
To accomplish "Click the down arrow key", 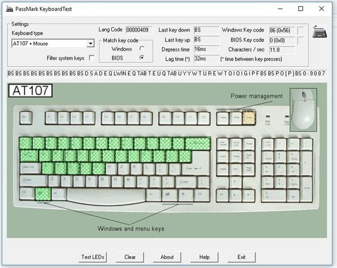I will [x=235, y=195].
